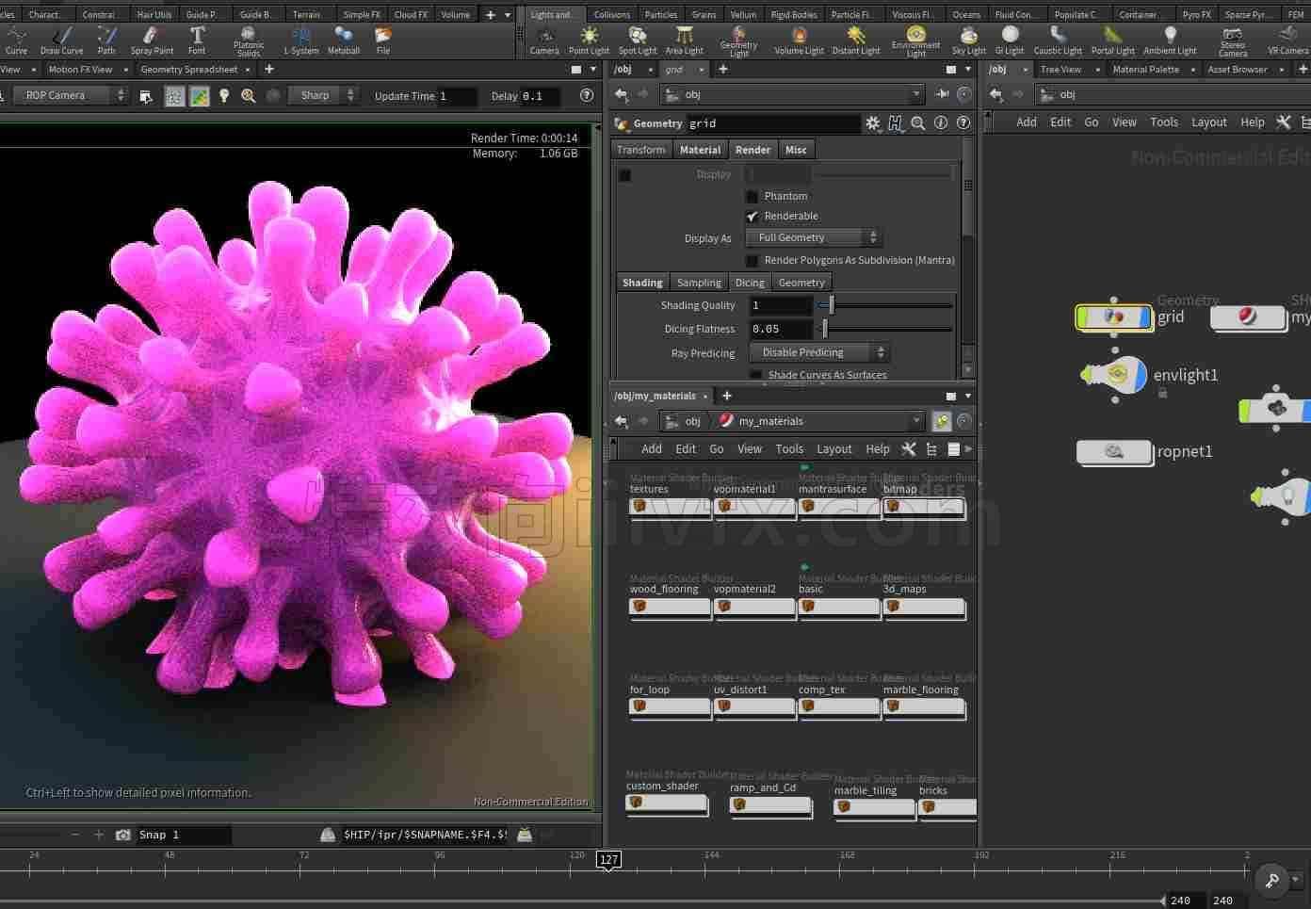Viewport: 1311px width, 909px height.
Task: Add a Camera from the shelf
Action: [x=544, y=40]
